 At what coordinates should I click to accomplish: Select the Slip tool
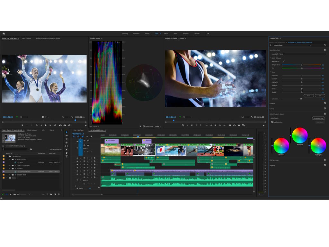pos(67,146)
